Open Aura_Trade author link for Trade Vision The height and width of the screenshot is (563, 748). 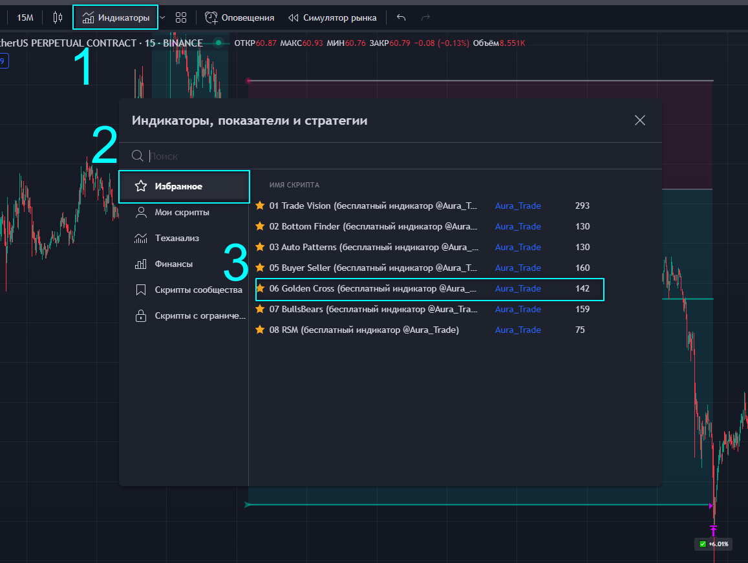518,206
